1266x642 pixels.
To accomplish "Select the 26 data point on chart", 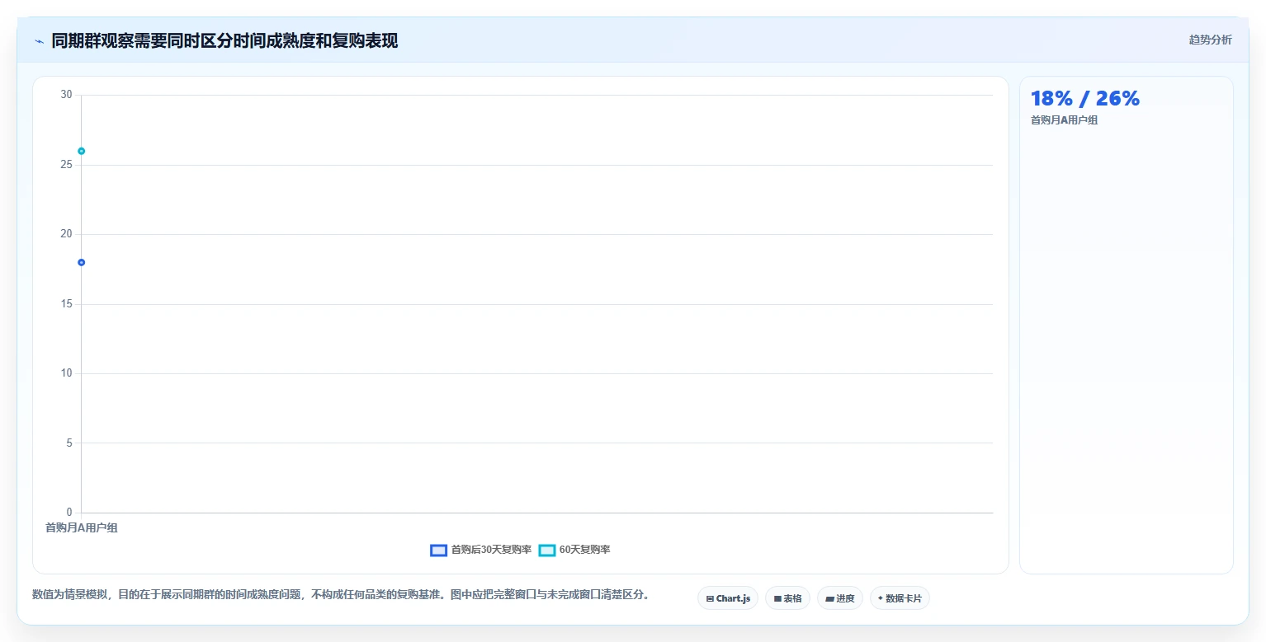I will pos(81,151).
